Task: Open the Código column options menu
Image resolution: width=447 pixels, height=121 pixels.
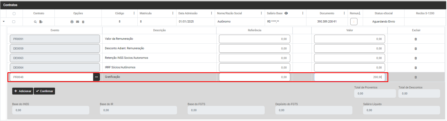Action: [134, 13]
